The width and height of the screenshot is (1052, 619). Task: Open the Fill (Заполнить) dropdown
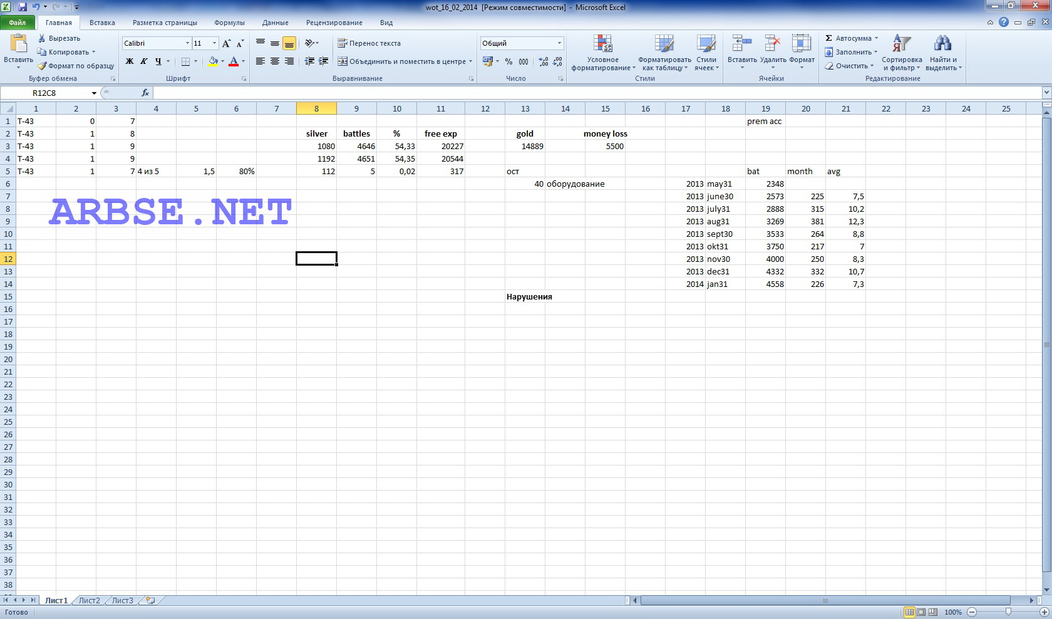tap(851, 52)
